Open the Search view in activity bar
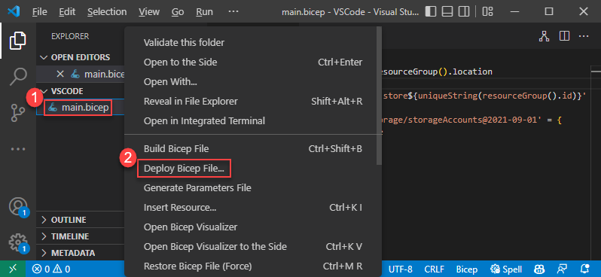 click(x=17, y=77)
